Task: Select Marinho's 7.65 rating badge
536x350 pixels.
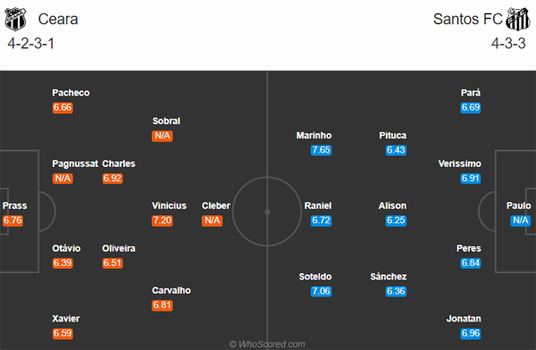Action: coord(321,150)
